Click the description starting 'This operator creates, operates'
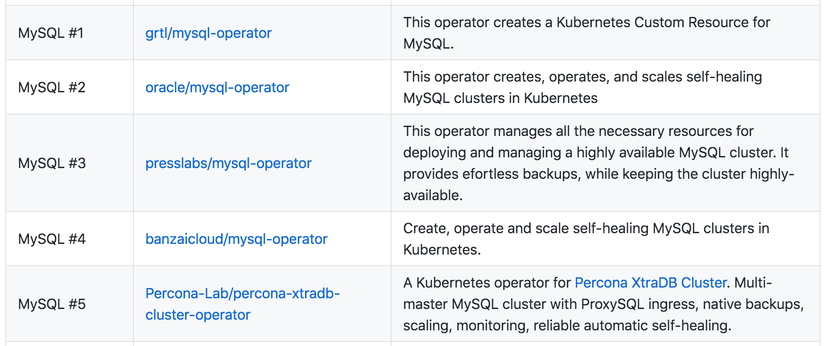This screenshot has width=825, height=346. tap(582, 87)
